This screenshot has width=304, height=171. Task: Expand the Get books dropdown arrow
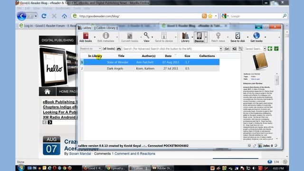[x=265, y=37]
